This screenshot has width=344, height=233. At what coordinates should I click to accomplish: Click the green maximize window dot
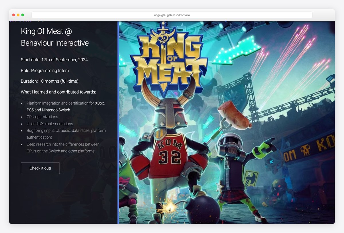(23, 15)
